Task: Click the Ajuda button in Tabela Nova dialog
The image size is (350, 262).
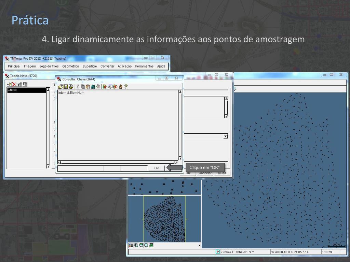Action: coord(222,173)
